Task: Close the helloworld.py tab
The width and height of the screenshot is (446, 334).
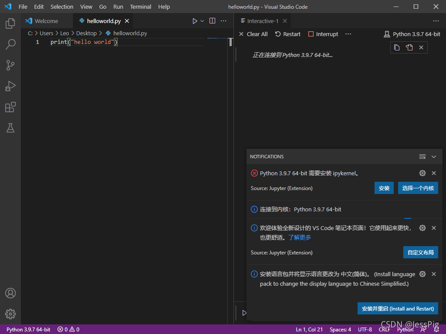Action: (x=127, y=21)
